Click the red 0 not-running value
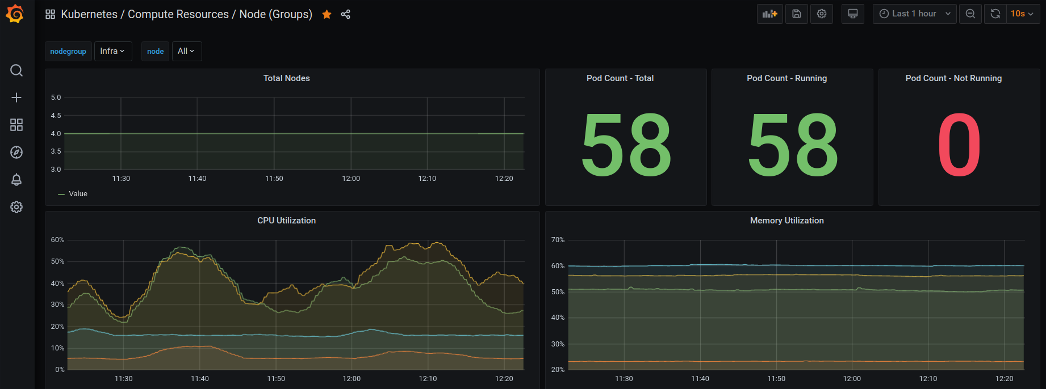 (x=959, y=145)
